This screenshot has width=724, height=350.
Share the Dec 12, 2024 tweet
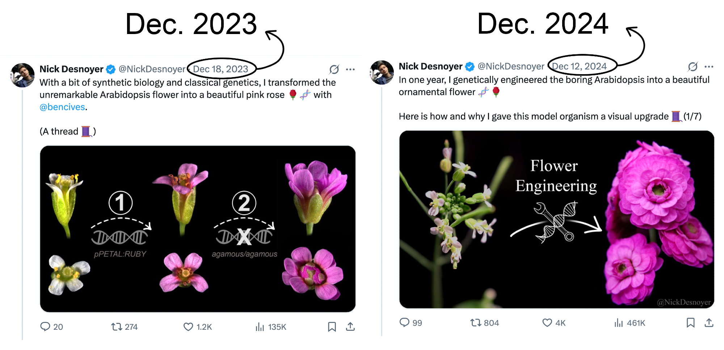(709, 322)
